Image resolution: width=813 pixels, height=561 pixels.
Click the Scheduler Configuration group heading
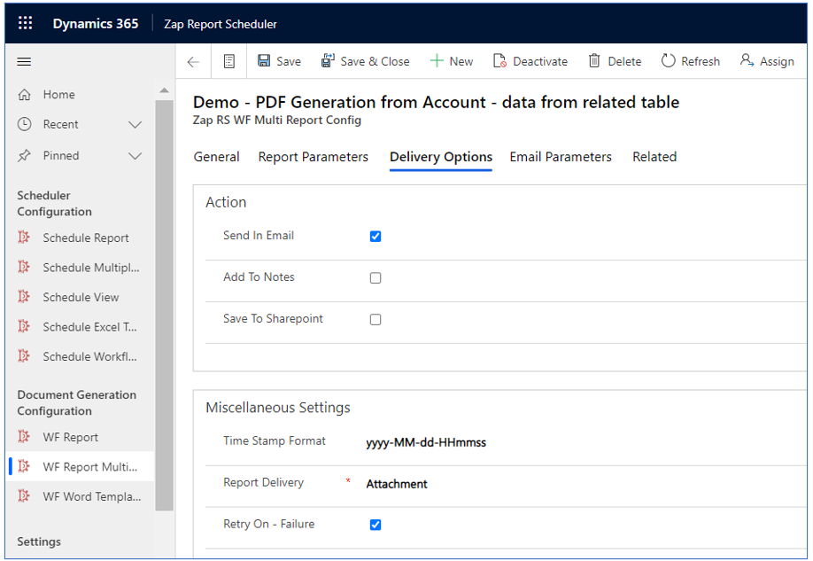point(54,204)
